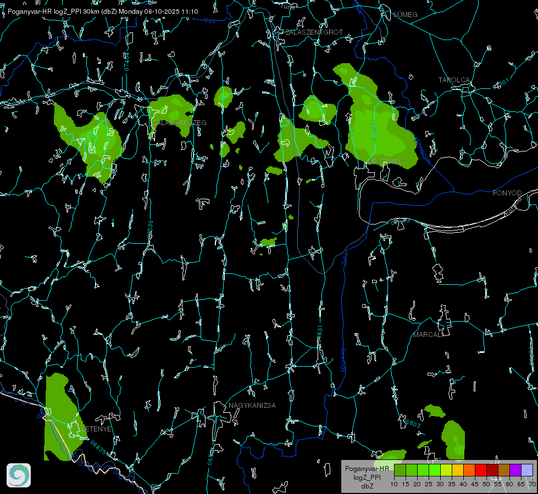Click the road number 06803 label

[x=412, y=423]
